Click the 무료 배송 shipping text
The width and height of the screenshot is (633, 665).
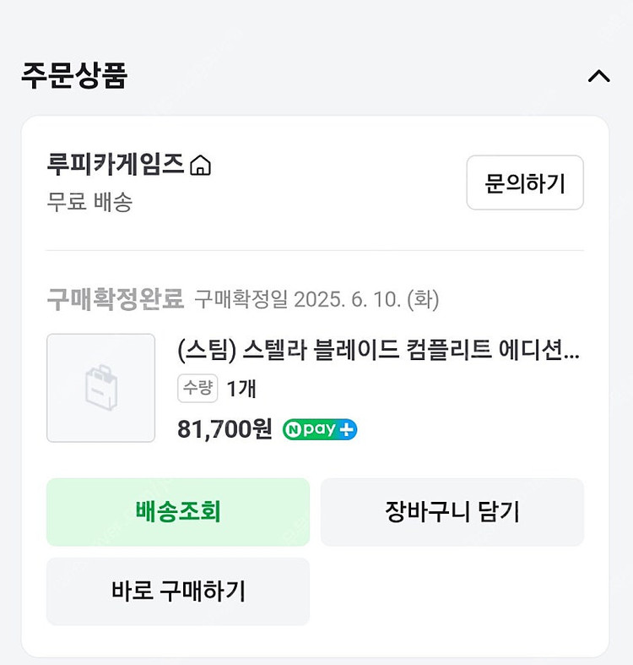tap(89, 202)
